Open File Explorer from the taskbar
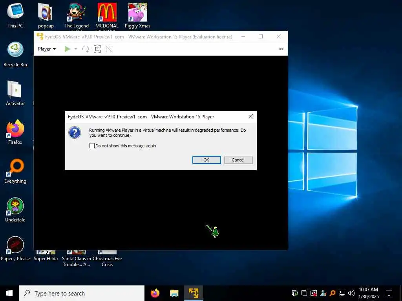 [x=174, y=293]
